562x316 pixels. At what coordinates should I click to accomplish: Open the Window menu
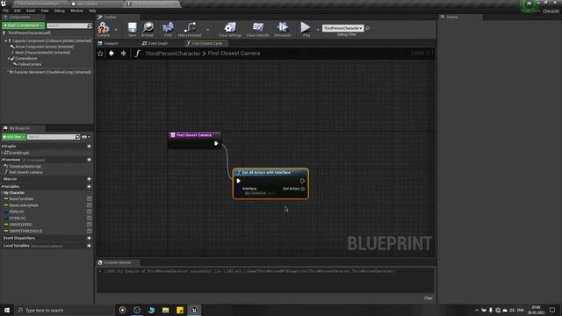[76, 11]
